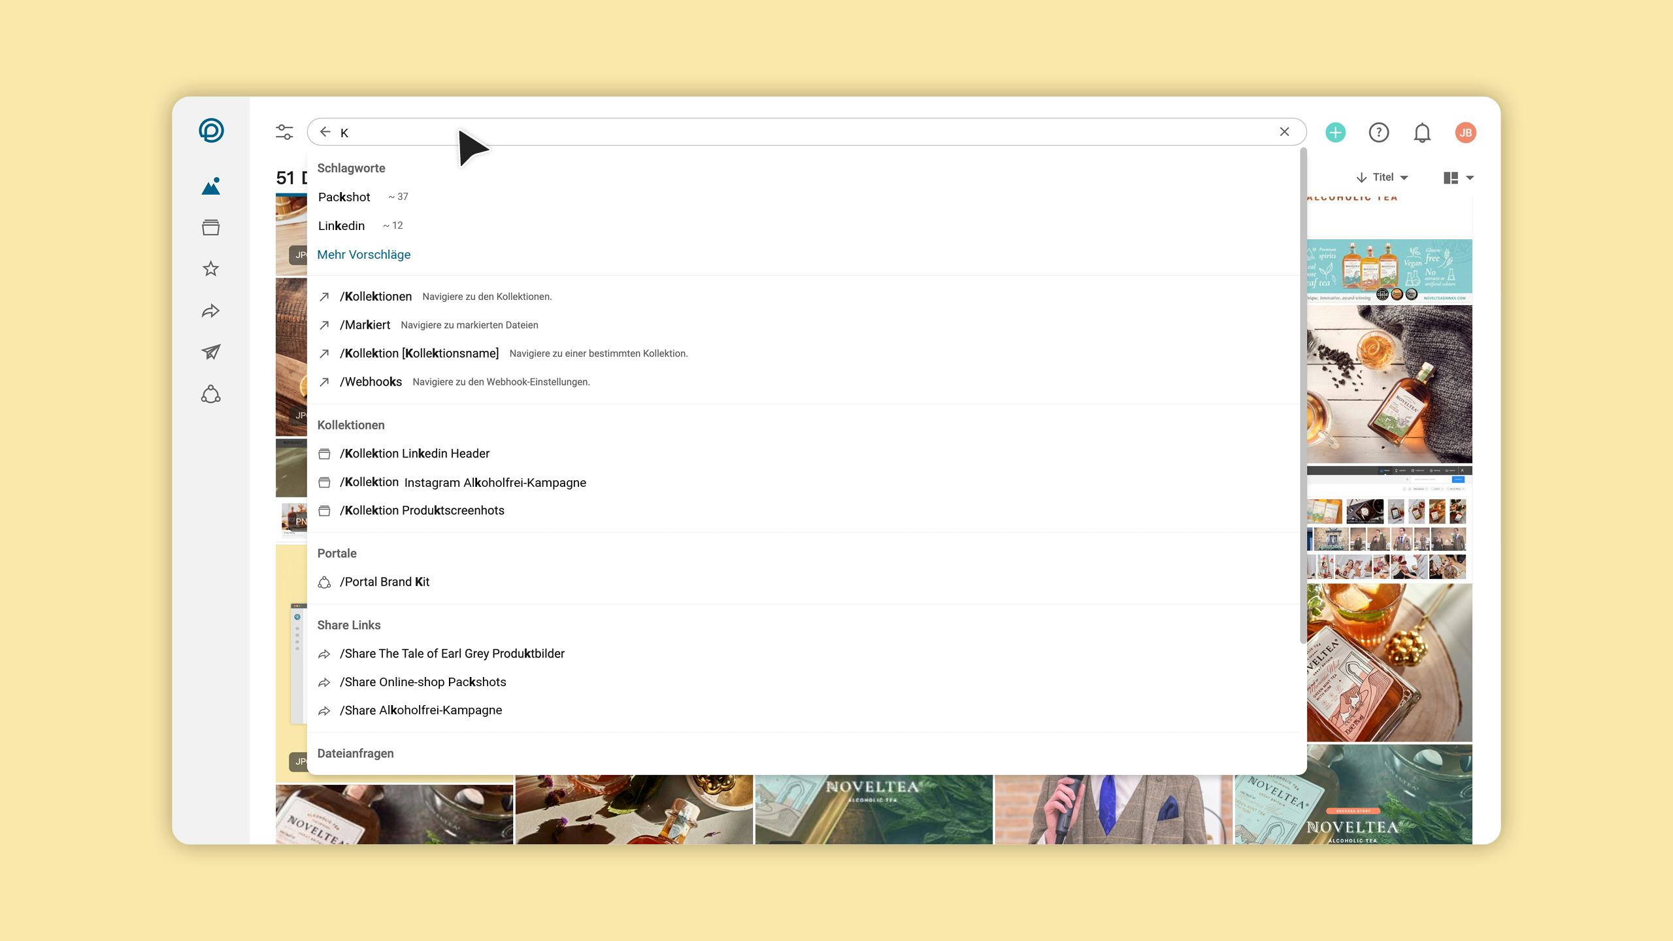Go to Collections in the sidebar
1673x941 pixels.
[210, 227]
